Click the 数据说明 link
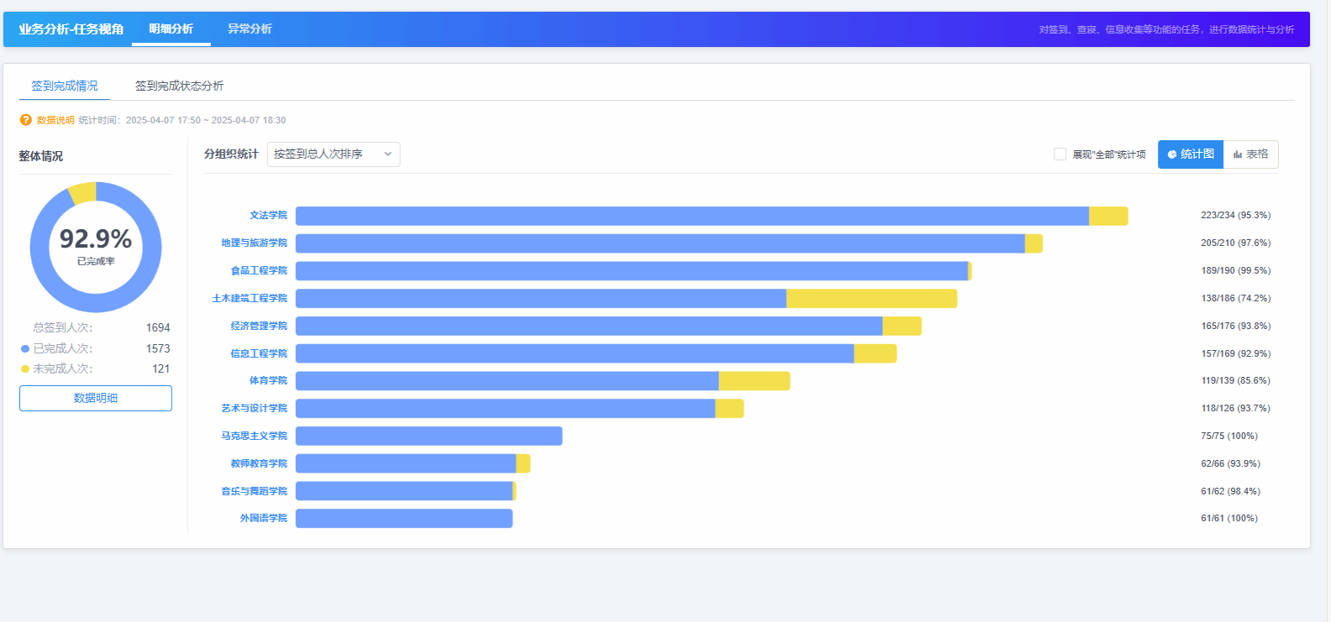The height and width of the screenshot is (622, 1331). tap(55, 120)
